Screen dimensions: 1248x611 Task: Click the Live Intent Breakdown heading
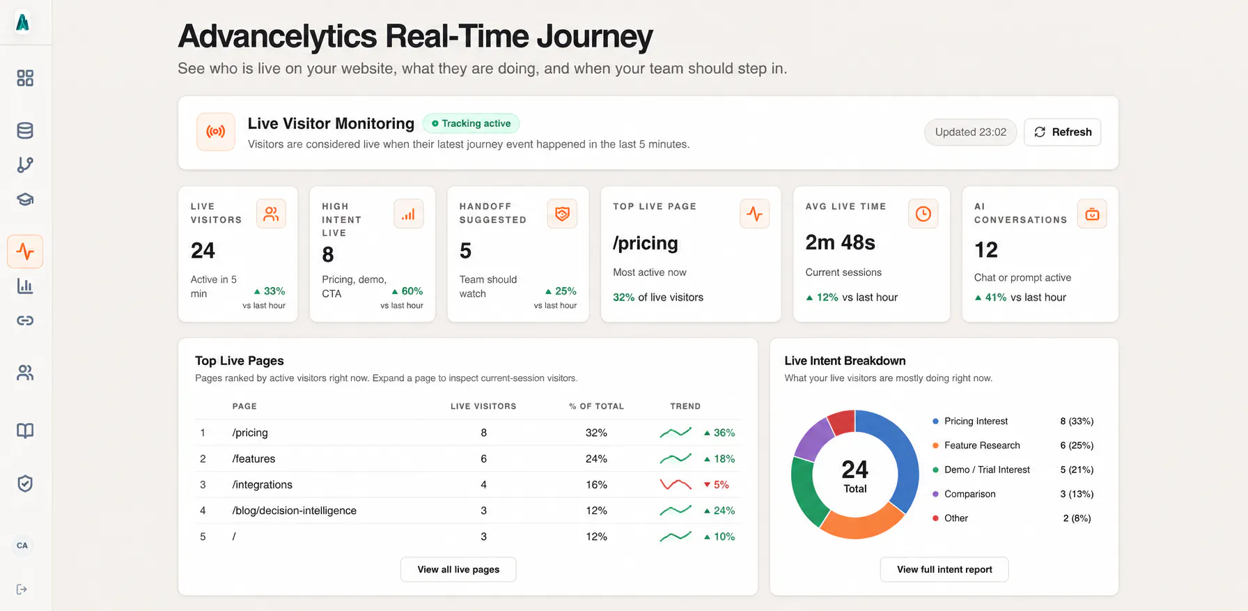point(845,361)
